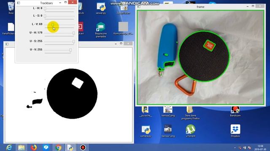Maximize the frame window
Image resolution: width=270 pixels, height=151 pixels.
click(253, 6)
